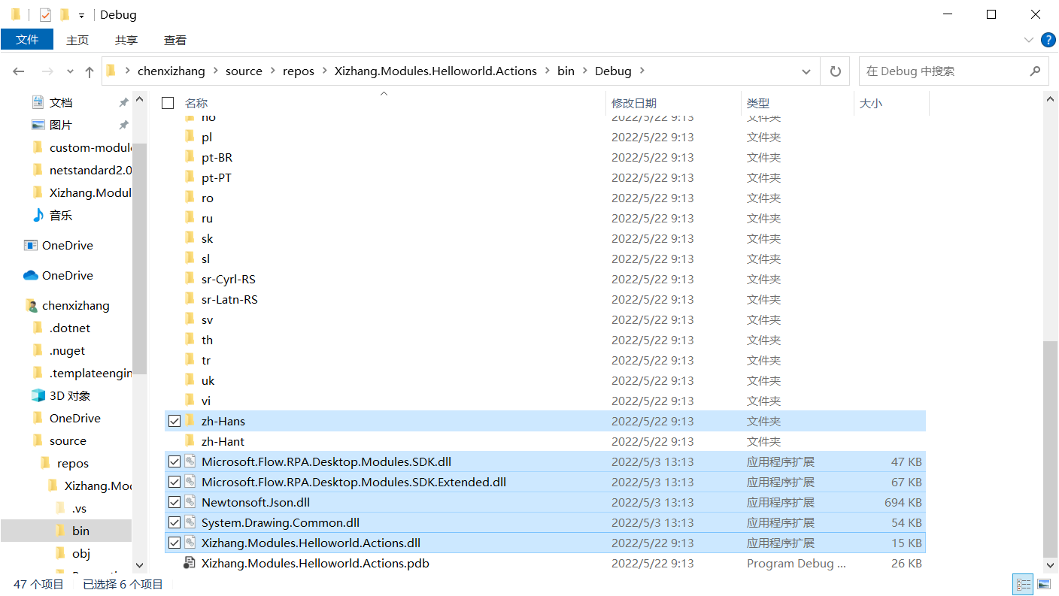Sort by the 名称 column header
The width and height of the screenshot is (1059, 596).
pos(196,103)
